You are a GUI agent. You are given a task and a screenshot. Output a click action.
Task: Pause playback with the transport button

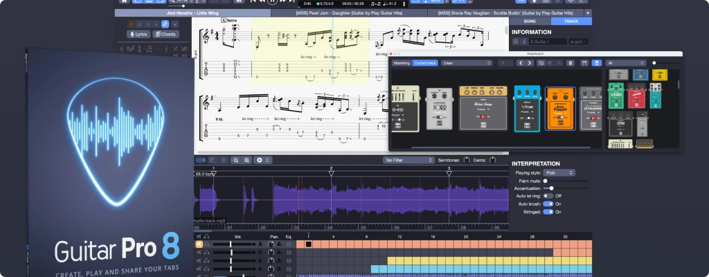[x=271, y=1]
